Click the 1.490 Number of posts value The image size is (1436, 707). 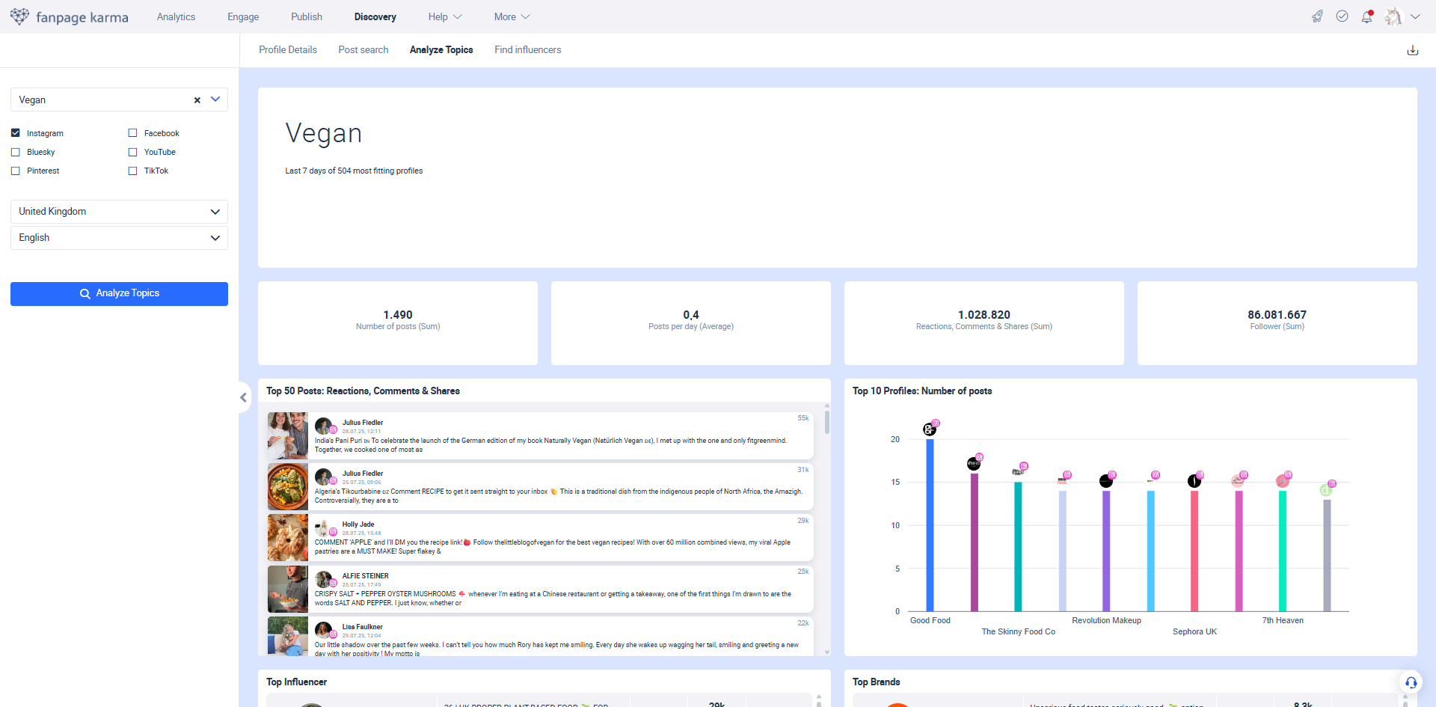click(x=398, y=315)
